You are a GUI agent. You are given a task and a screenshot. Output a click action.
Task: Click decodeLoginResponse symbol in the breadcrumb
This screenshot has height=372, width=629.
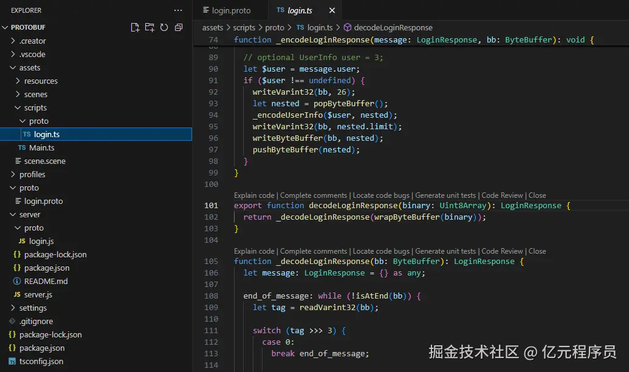click(x=393, y=27)
